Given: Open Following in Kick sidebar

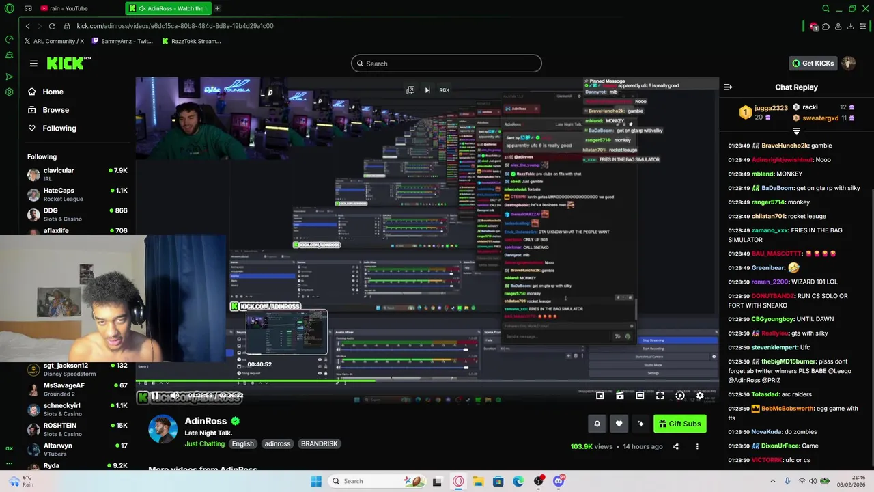Looking at the screenshot, I should click(52, 128).
